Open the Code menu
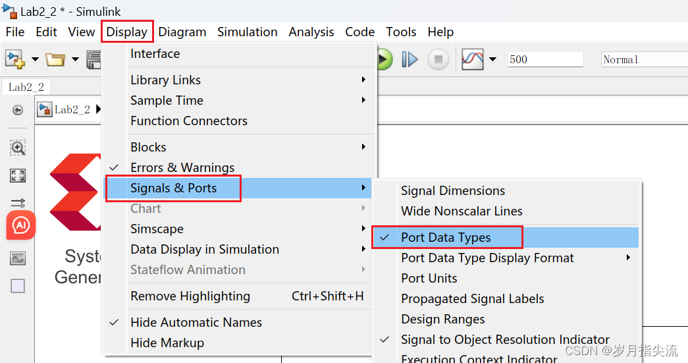The width and height of the screenshot is (688, 363). (x=359, y=32)
